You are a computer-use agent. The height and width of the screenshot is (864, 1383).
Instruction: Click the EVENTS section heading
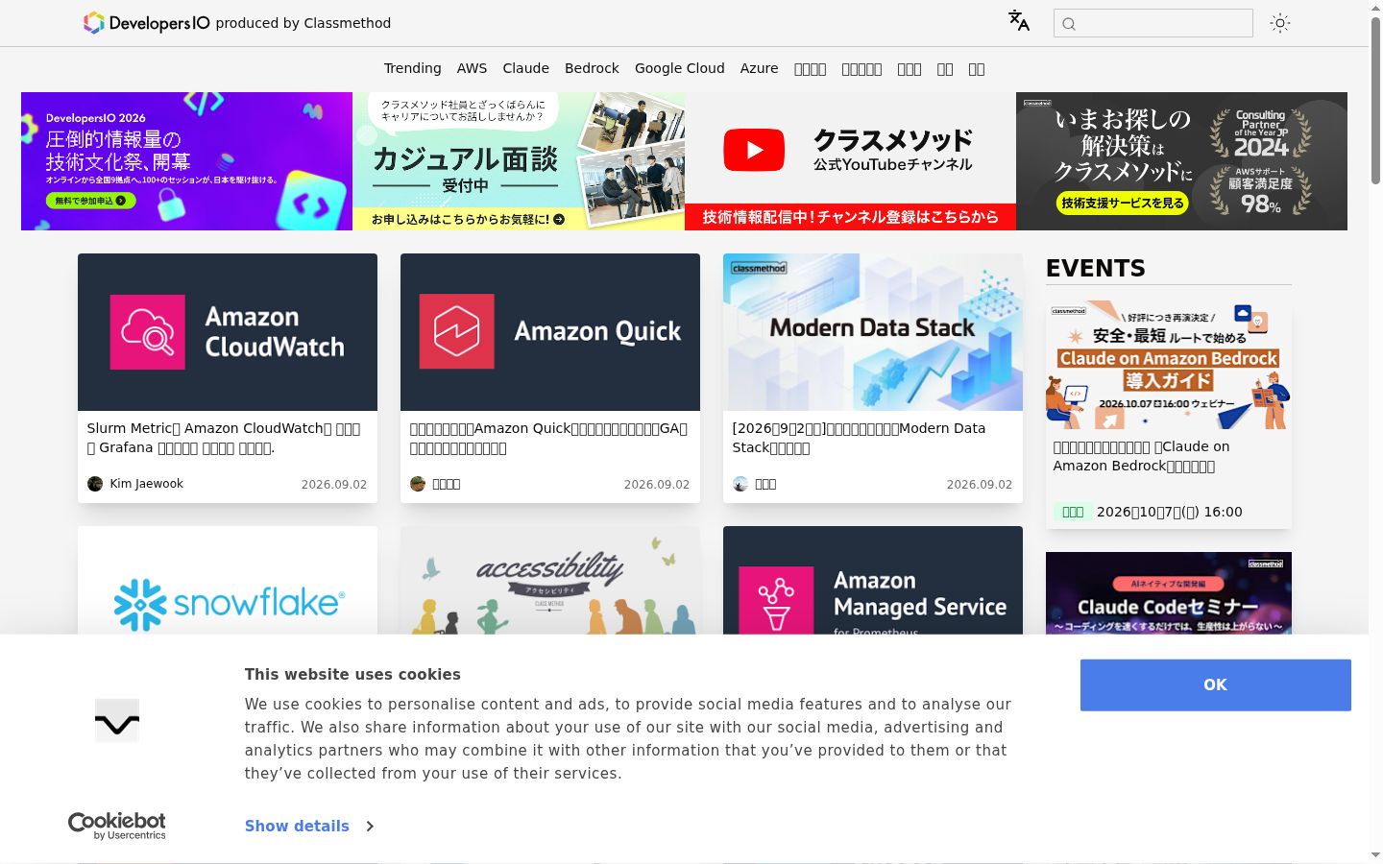point(1096,269)
